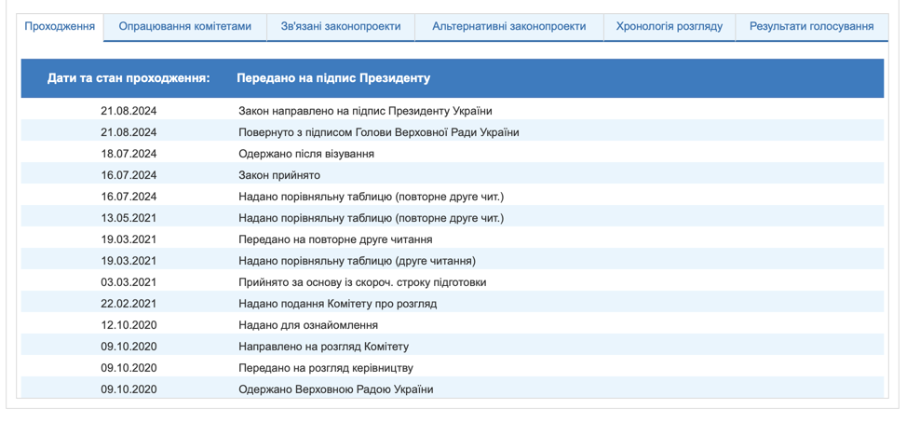This screenshot has height=423, width=920.
Task: Click the date 12.10.2020
Action: 129,325
